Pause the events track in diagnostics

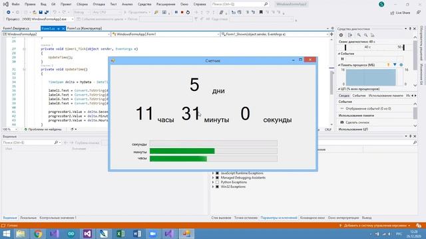pos(342,58)
